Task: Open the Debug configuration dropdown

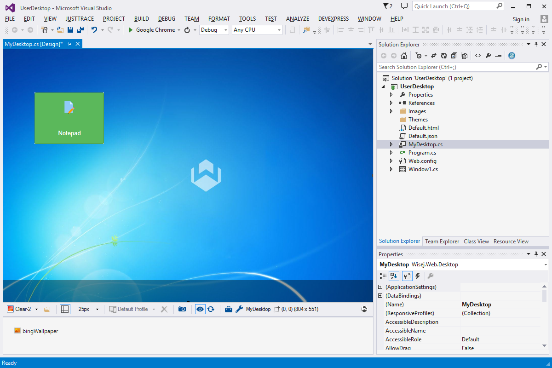Action: pyautogui.click(x=214, y=30)
